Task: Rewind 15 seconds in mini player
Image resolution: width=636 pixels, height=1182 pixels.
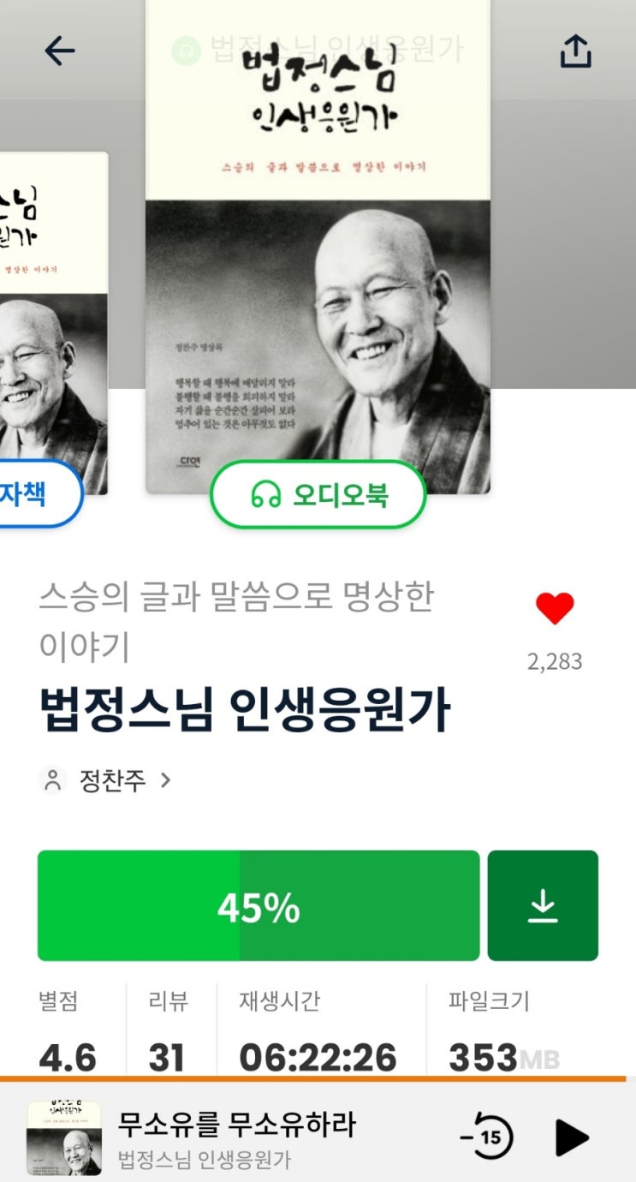Action: tap(486, 1137)
